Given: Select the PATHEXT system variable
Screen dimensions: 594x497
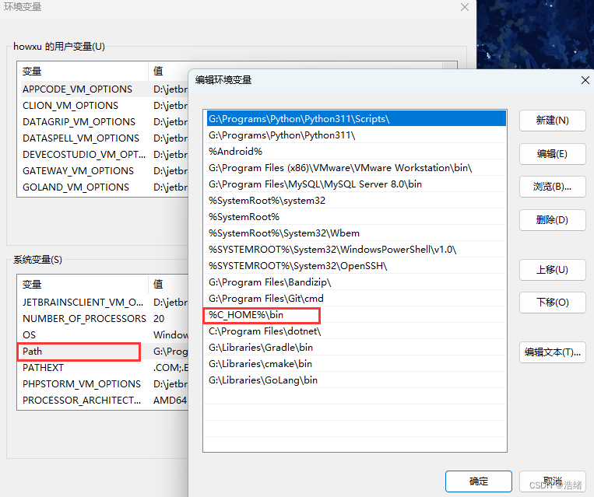Looking at the screenshot, I should click(x=44, y=368).
